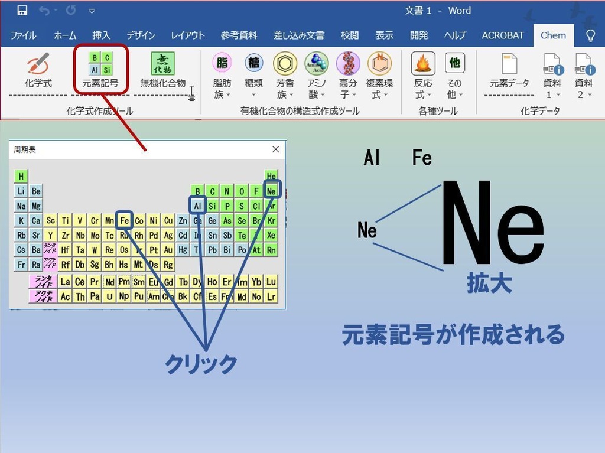Open the ACROBAT tab

tap(503, 35)
